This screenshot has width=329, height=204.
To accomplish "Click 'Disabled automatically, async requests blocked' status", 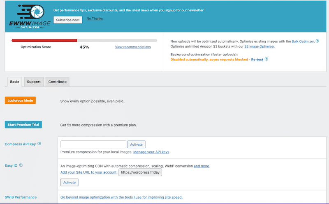I will coord(209,60).
